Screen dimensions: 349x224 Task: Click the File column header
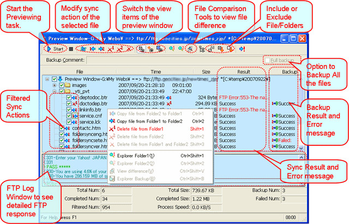[80, 72]
